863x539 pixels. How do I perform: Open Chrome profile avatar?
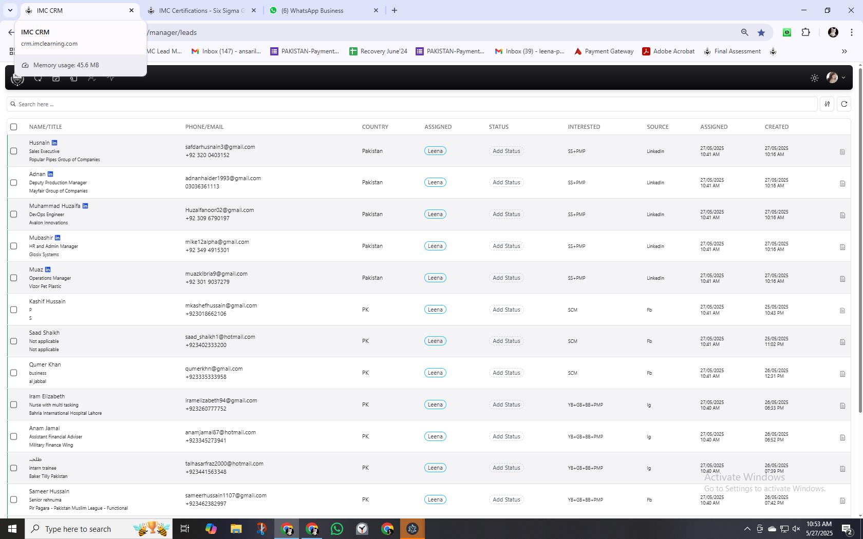833,32
